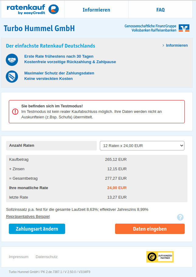Open the Anzahl Raten dropdown
196x277 pixels.
tap(142, 146)
